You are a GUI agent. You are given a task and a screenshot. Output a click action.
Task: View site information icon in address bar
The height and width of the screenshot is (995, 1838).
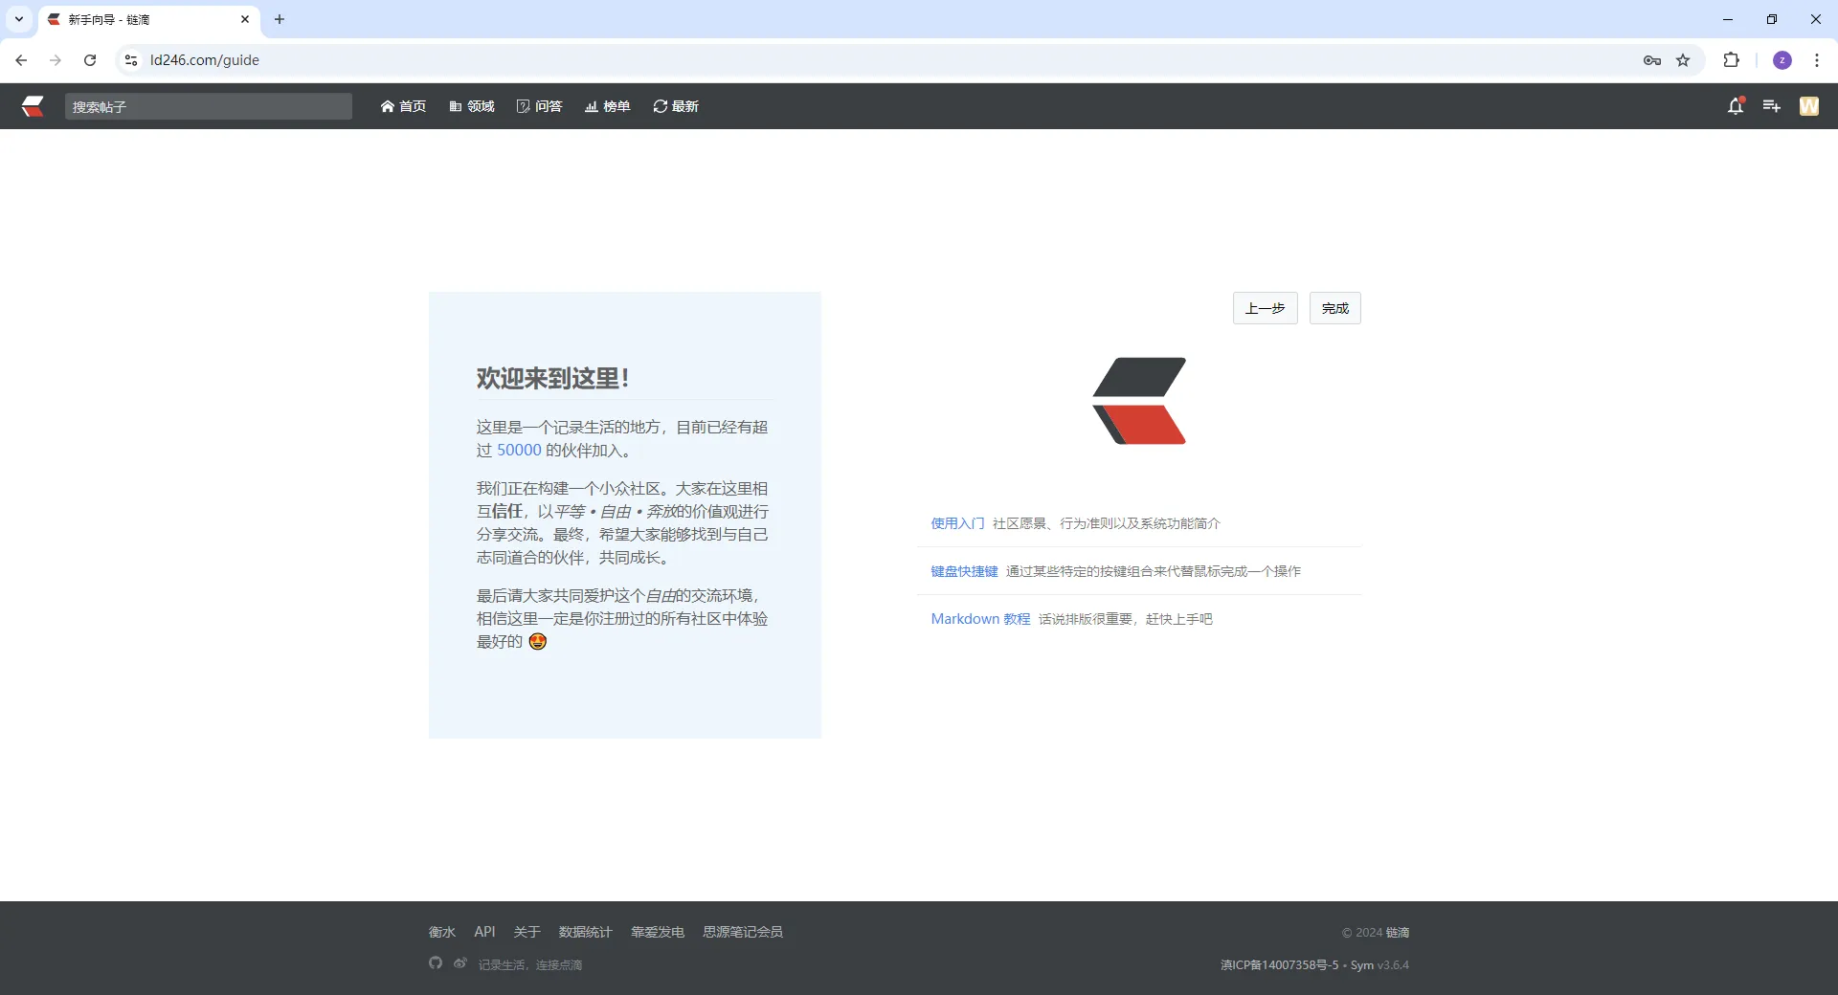click(x=131, y=60)
